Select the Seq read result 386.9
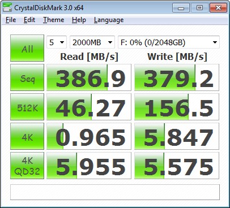The height and width of the screenshot is (208, 230). [89, 77]
